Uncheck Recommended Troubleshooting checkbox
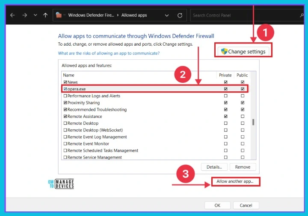This screenshot has width=308, height=216. coord(65,110)
